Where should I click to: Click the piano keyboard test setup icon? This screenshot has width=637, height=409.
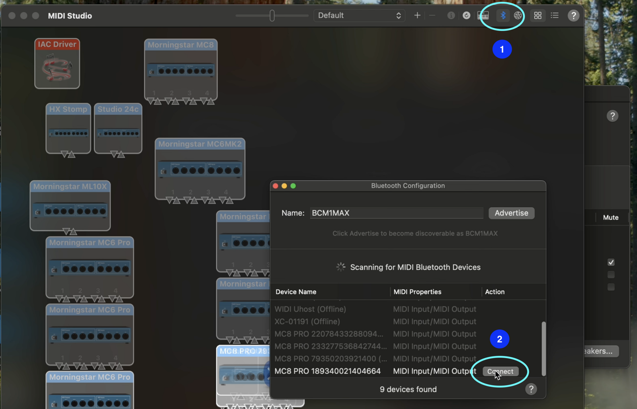pyautogui.click(x=483, y=16)
